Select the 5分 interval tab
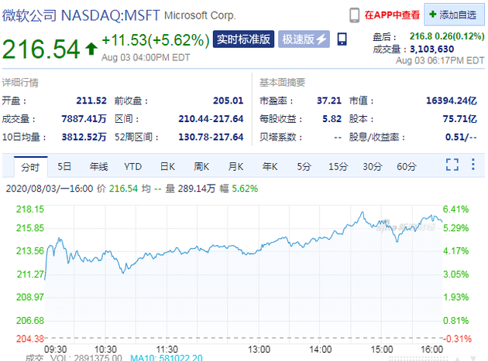488x361 pixels. point(304,166)
